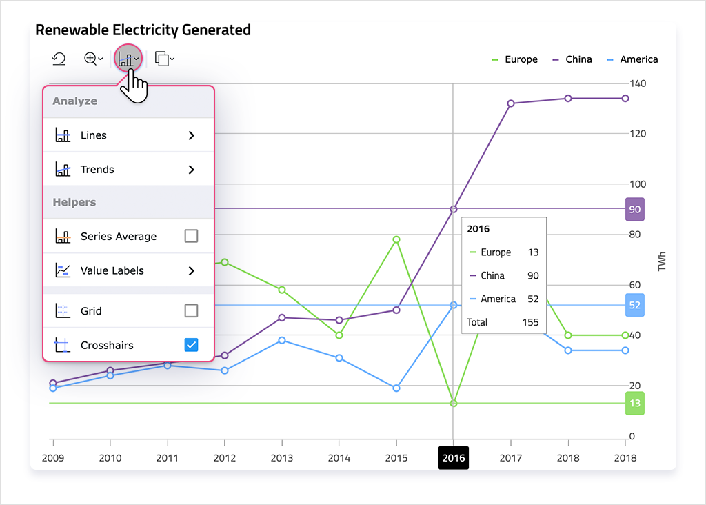Click Total 155 row in tooltip
Viewport: 706px width, 505px height.
click(x=503, y=322)
